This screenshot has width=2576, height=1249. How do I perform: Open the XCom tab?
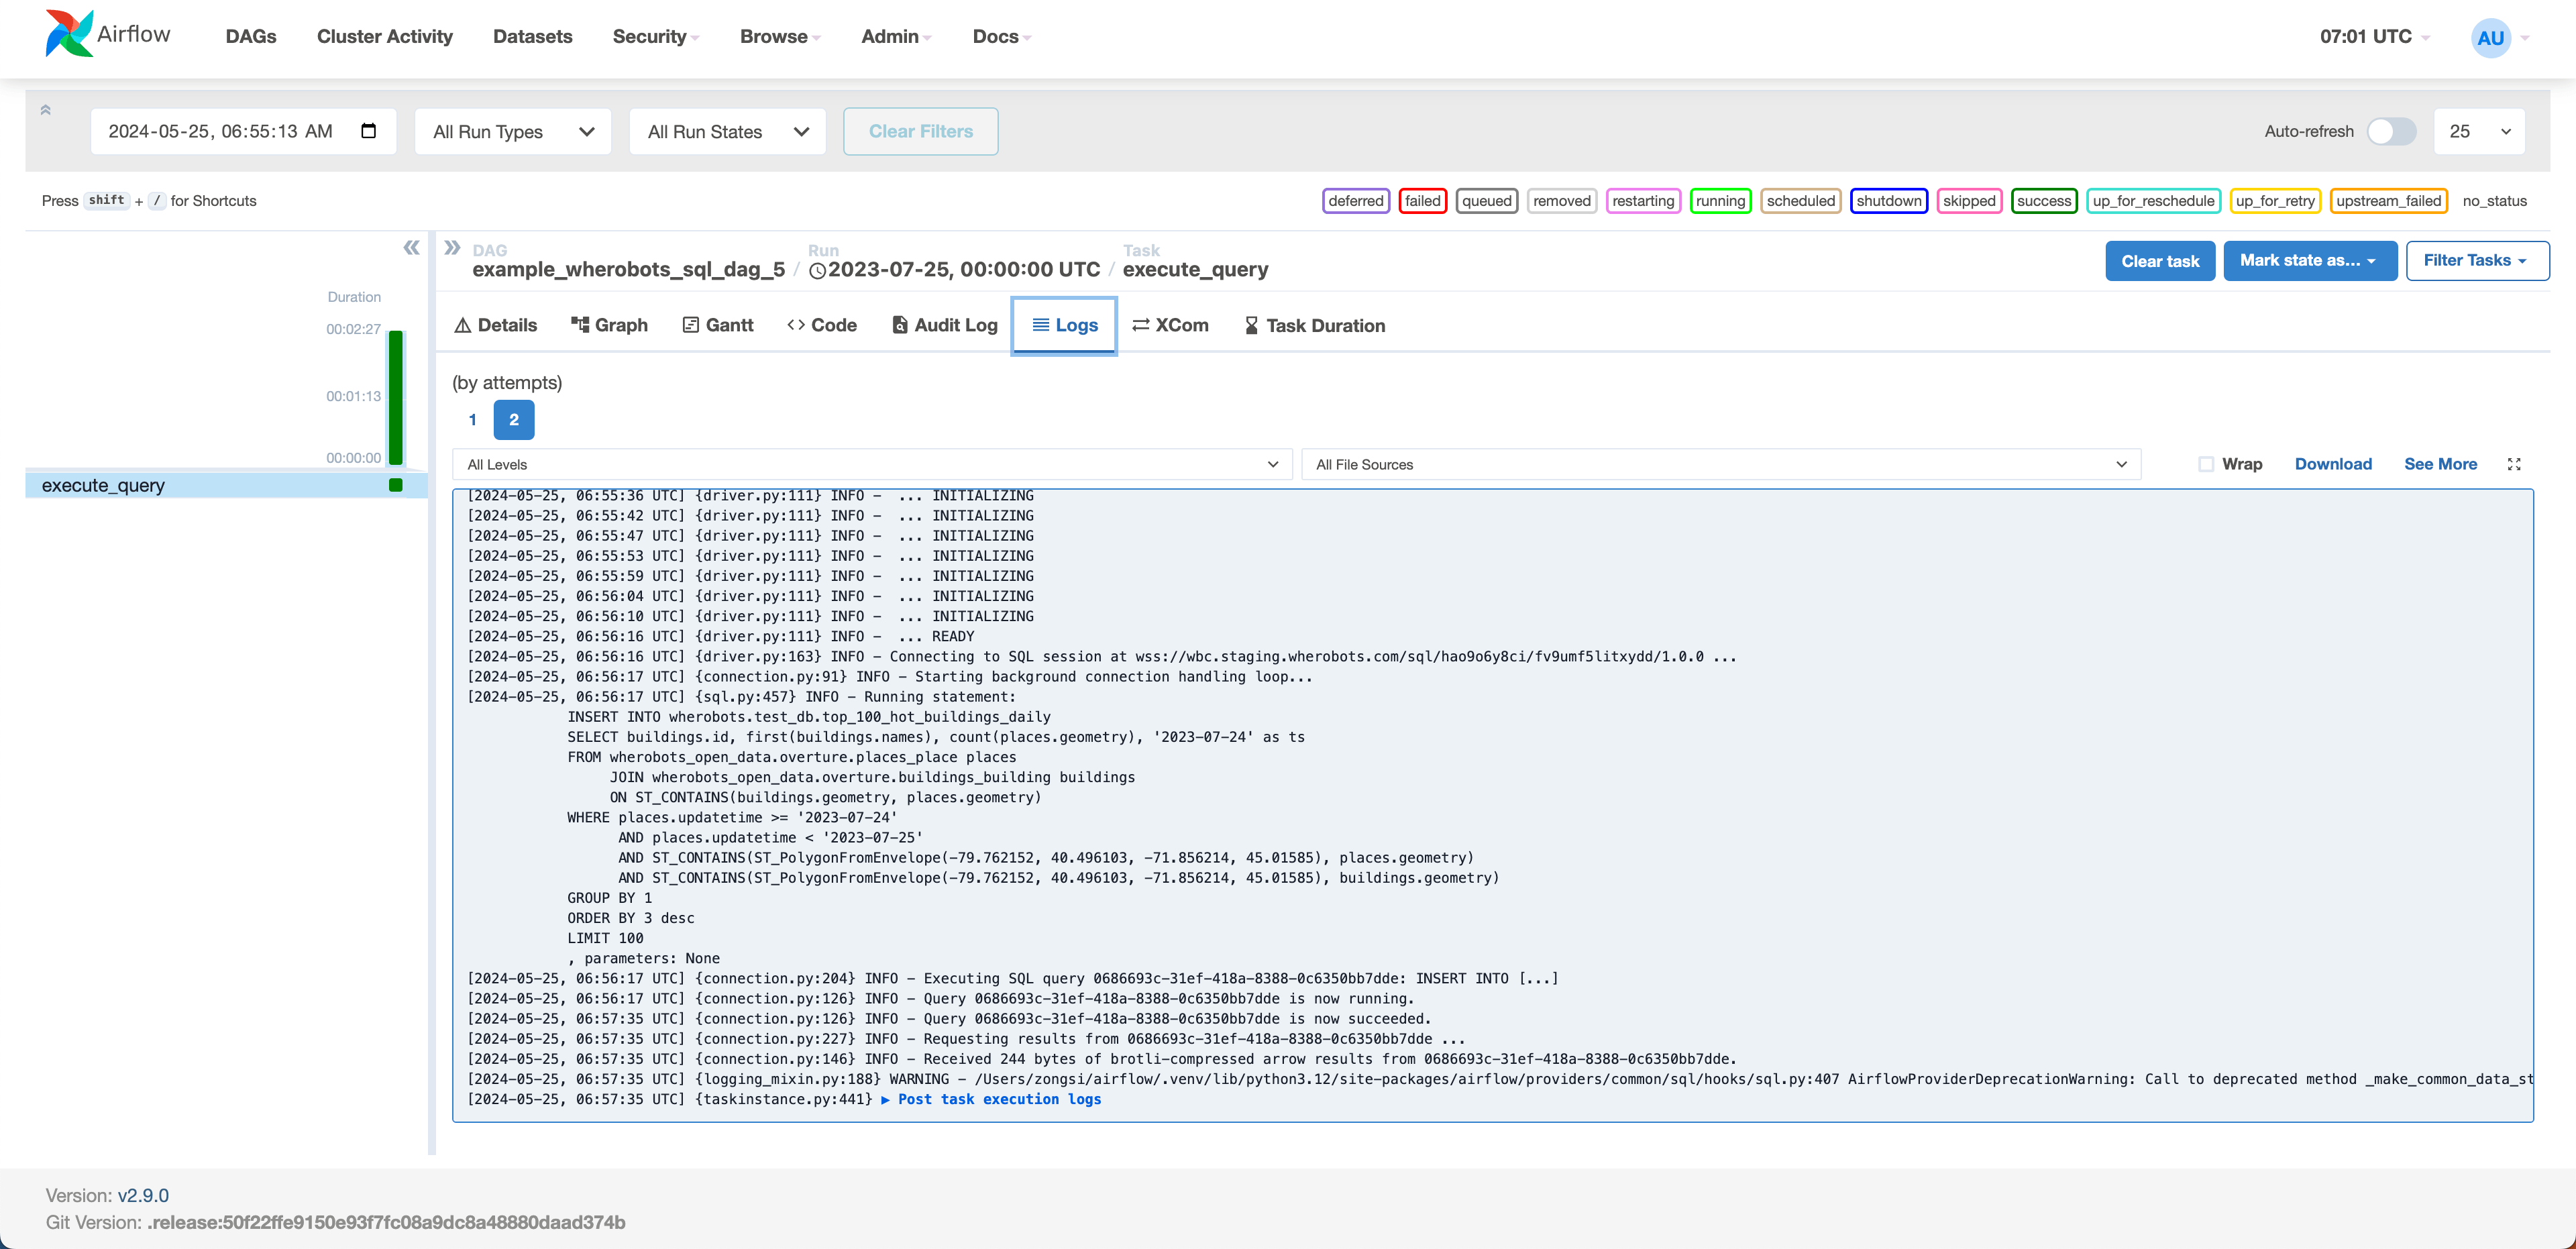(1170, 325)
